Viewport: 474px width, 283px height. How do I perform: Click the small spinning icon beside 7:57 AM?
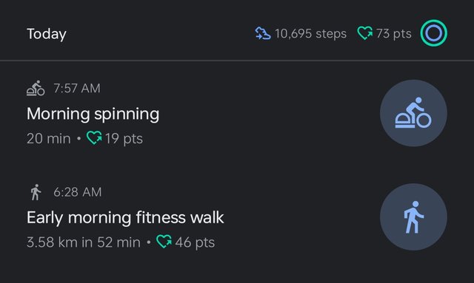click(36, 88)
